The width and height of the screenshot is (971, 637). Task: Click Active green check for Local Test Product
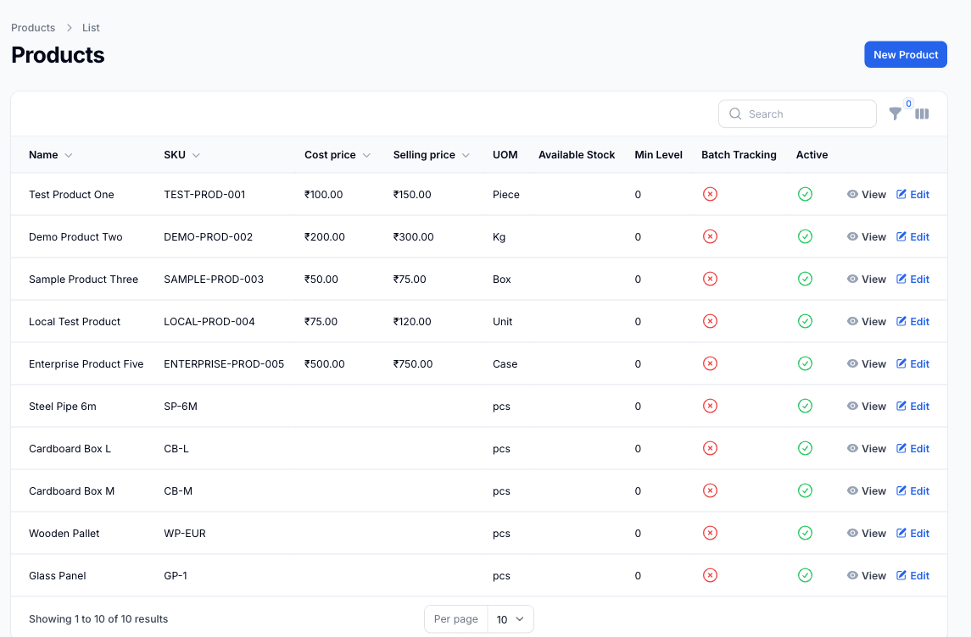(805, 322)
